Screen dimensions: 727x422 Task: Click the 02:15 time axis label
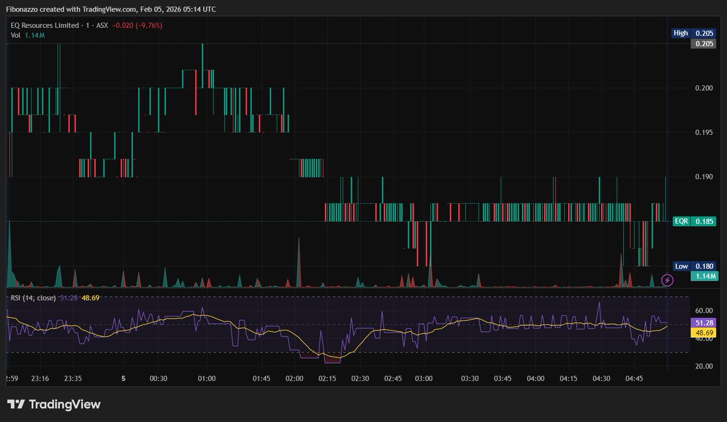(x=327, y=378)
